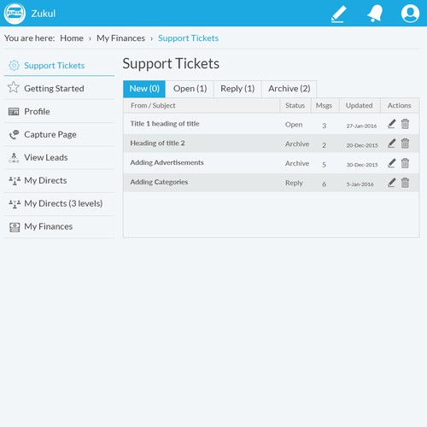The height and width of the screenshot is (427, 427).
Task: Click the Status column header
Action: point(295,106)
